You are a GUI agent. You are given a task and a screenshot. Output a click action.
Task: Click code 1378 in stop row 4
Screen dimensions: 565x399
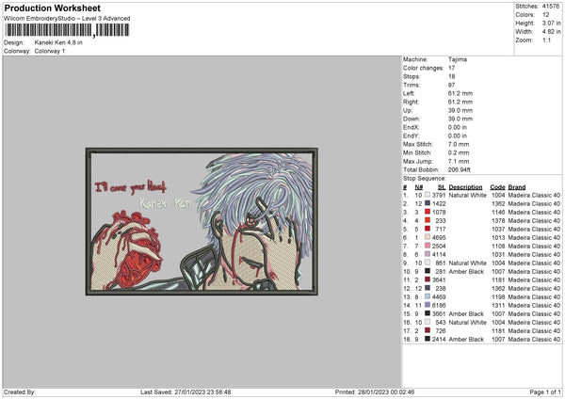click(x=498, y=221)
